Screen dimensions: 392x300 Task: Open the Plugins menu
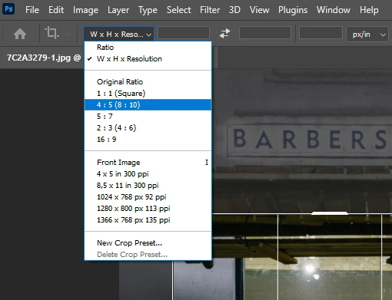tap(293, 10)
